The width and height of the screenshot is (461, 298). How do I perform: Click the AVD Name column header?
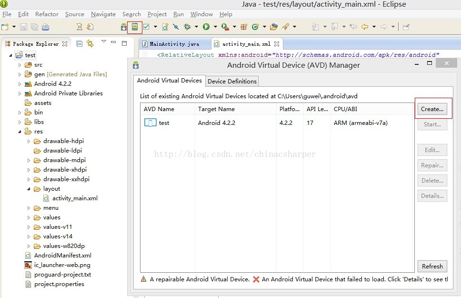tap(168, 109)
